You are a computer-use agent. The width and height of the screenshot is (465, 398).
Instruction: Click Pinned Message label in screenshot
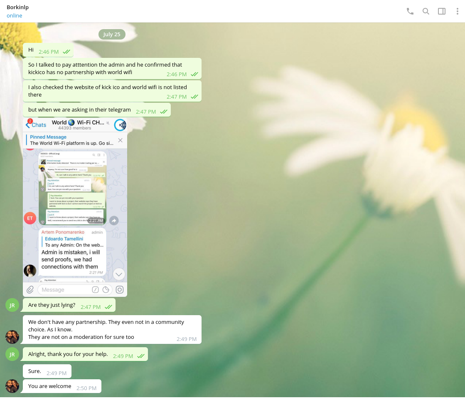coord(48,137)
